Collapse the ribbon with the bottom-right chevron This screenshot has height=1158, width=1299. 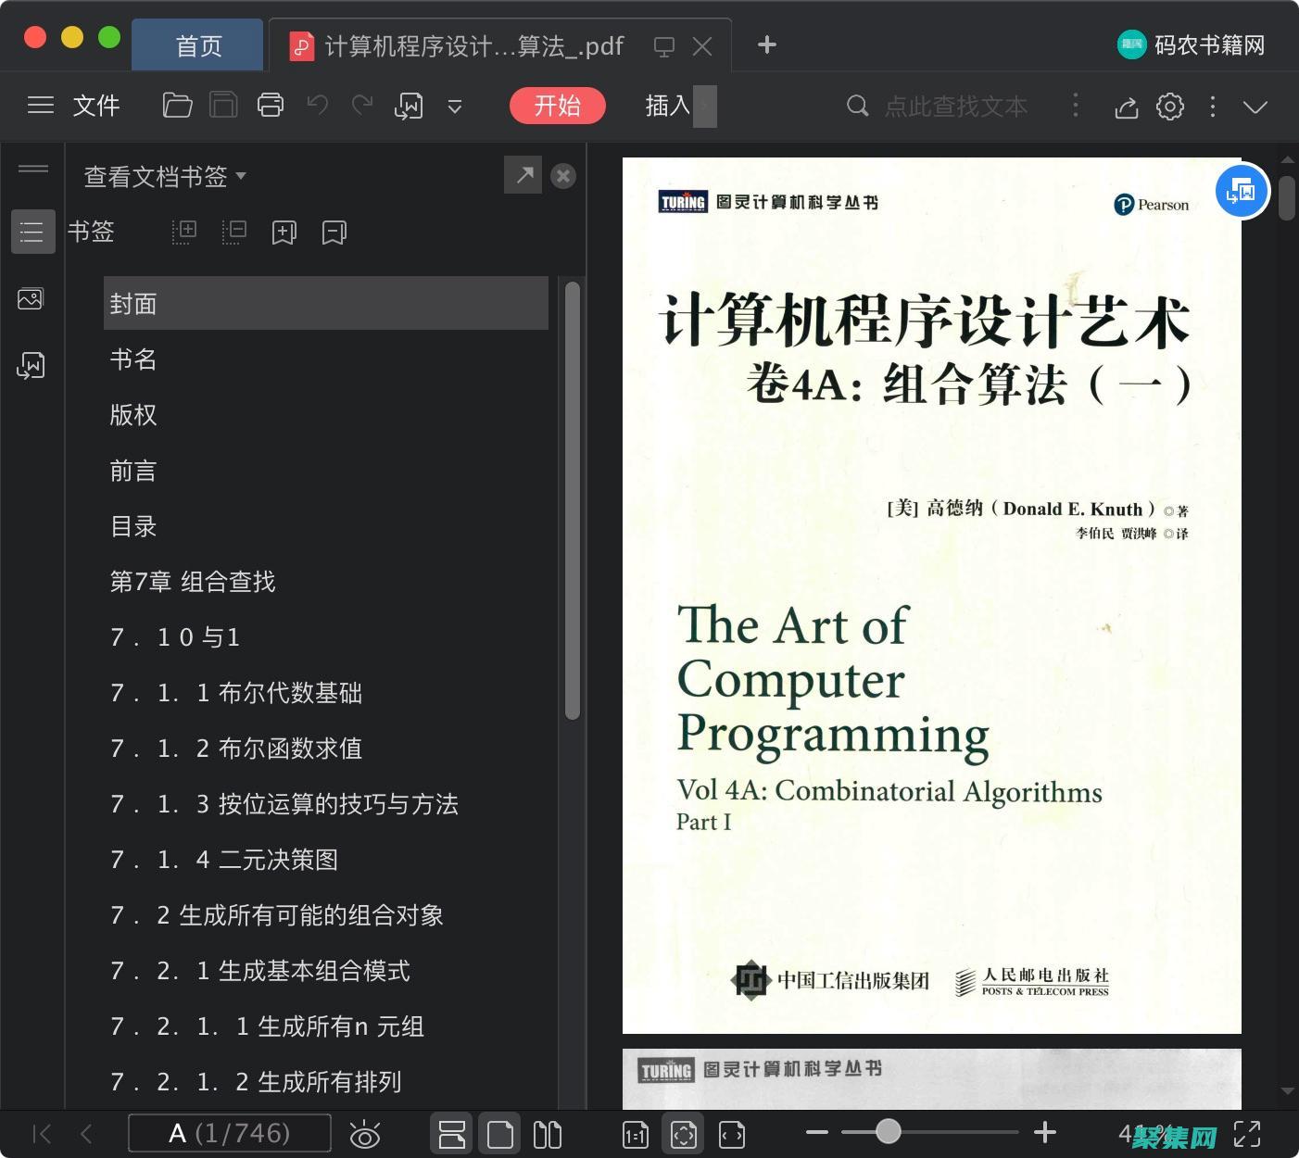pos(1255,107)
